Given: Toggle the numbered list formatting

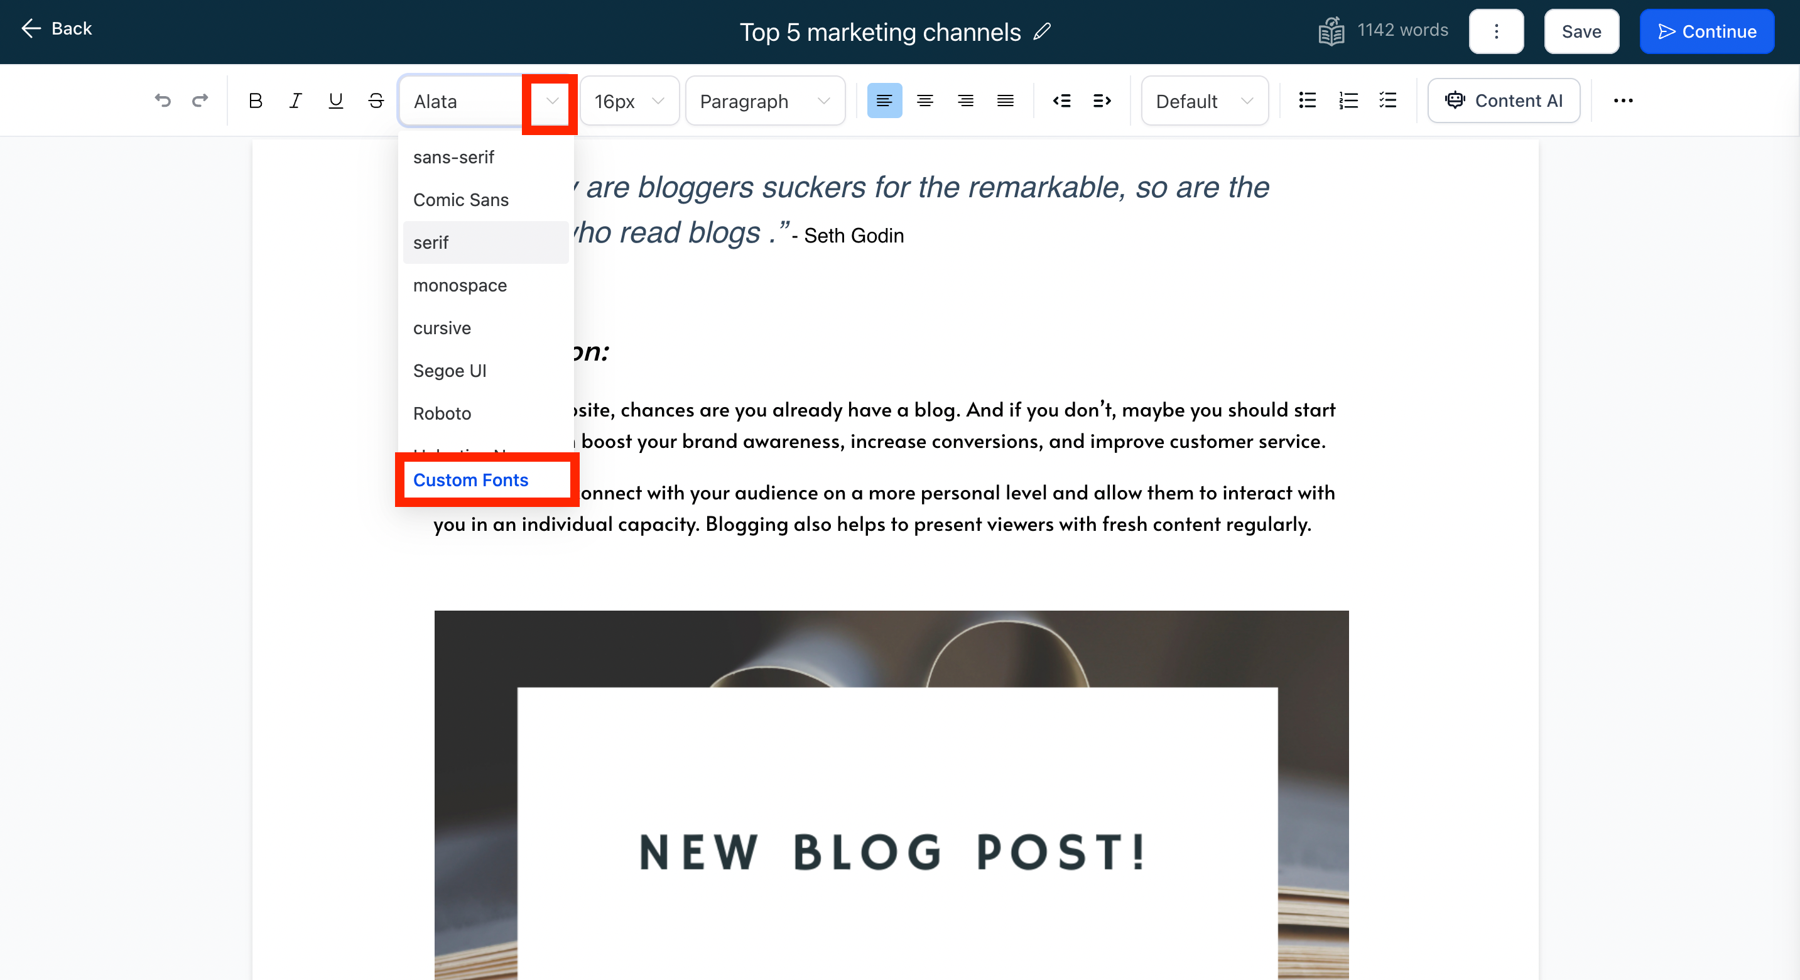Looking at the screenshot, I should coord(1348,100).
